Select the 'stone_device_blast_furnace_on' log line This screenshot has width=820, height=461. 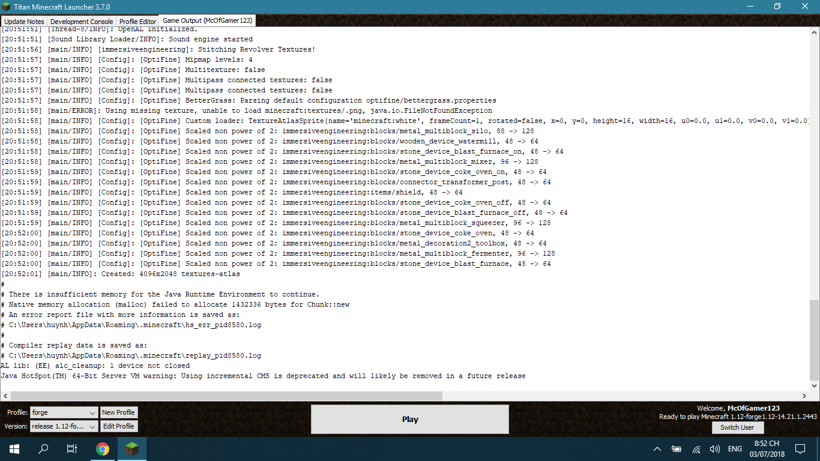pos(282,151)
